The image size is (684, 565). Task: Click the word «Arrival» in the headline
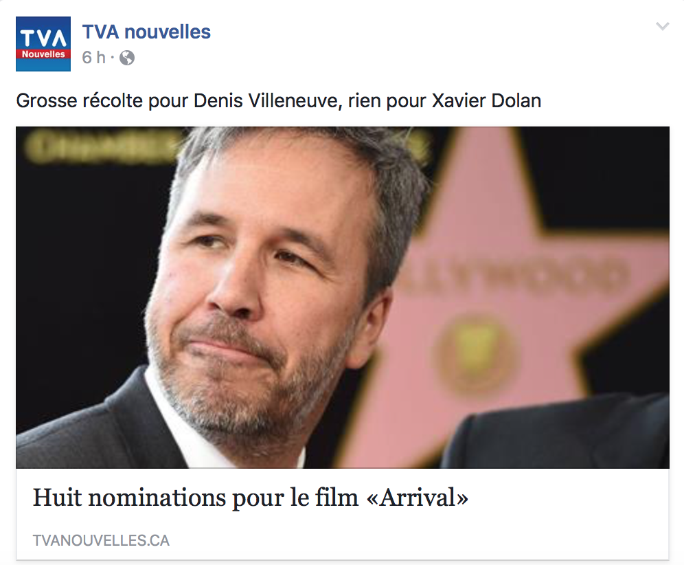pyautogui.click(x=418, y=498)
